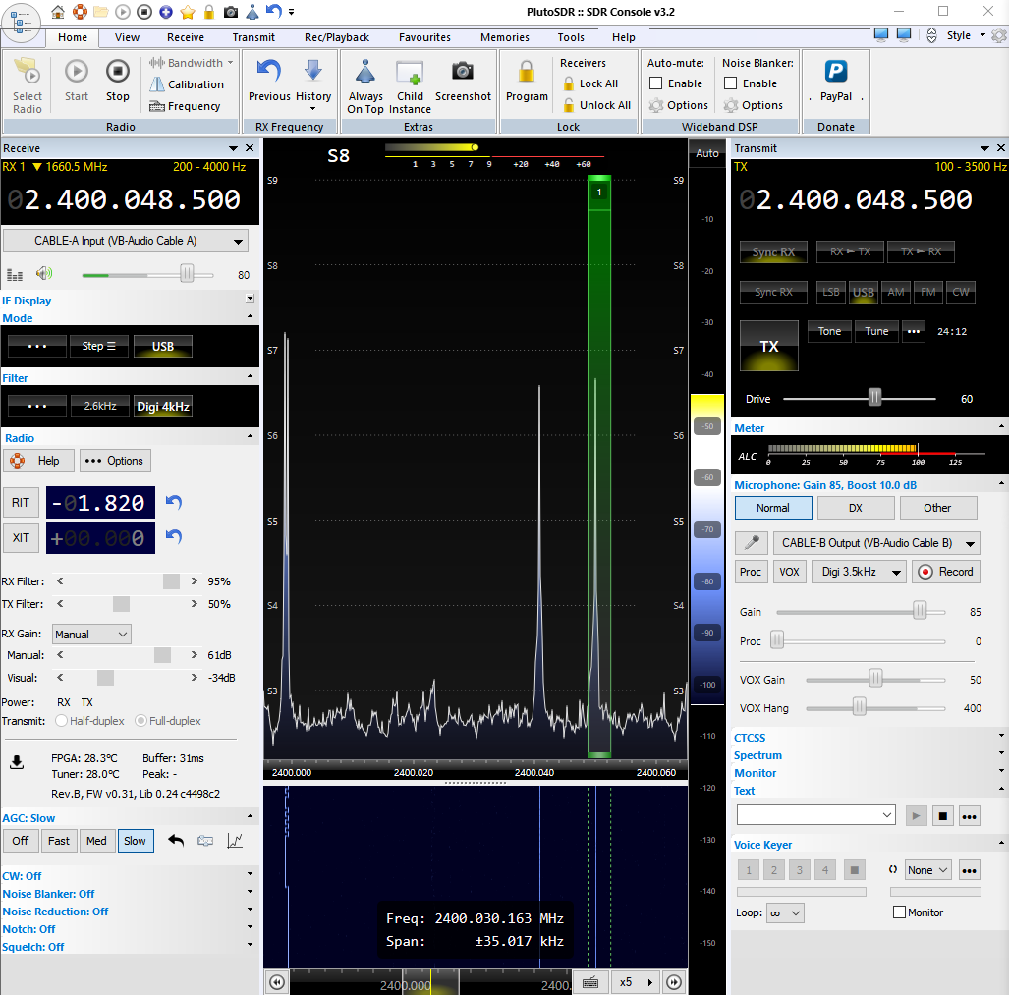
Task: Enable the Noise Blanker checkbox
Action: click(731, 83)
